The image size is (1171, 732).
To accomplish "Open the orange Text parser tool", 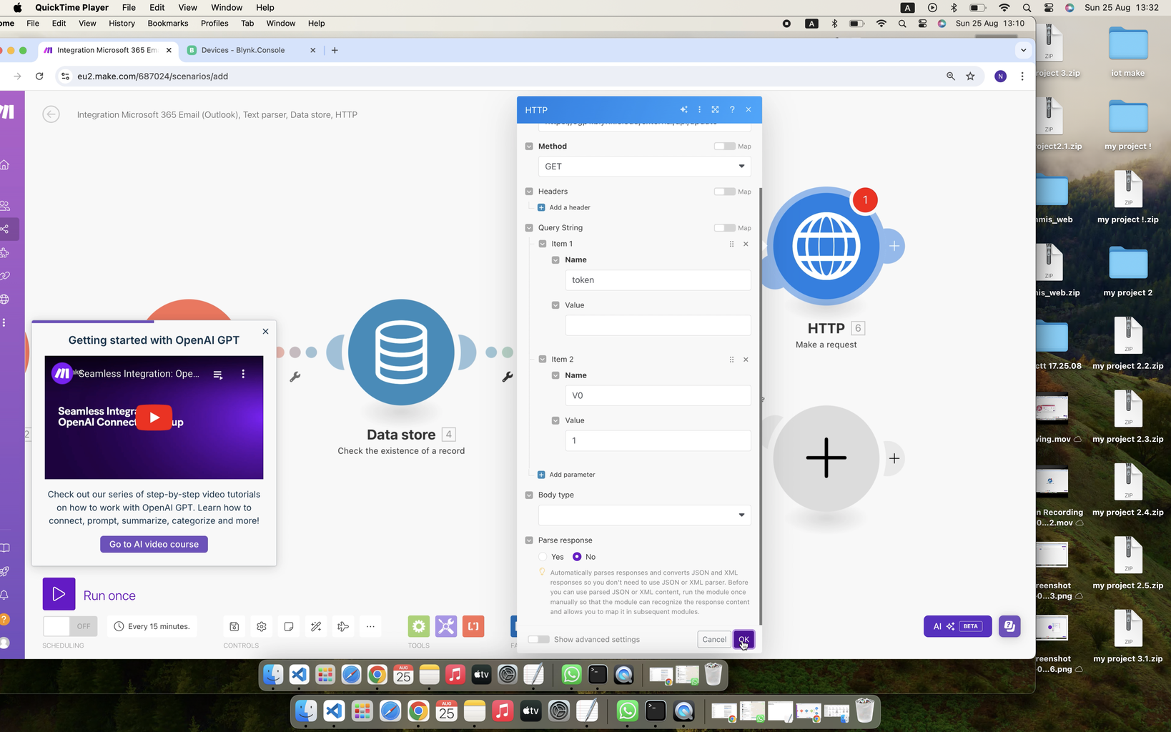I will (473, 626).
